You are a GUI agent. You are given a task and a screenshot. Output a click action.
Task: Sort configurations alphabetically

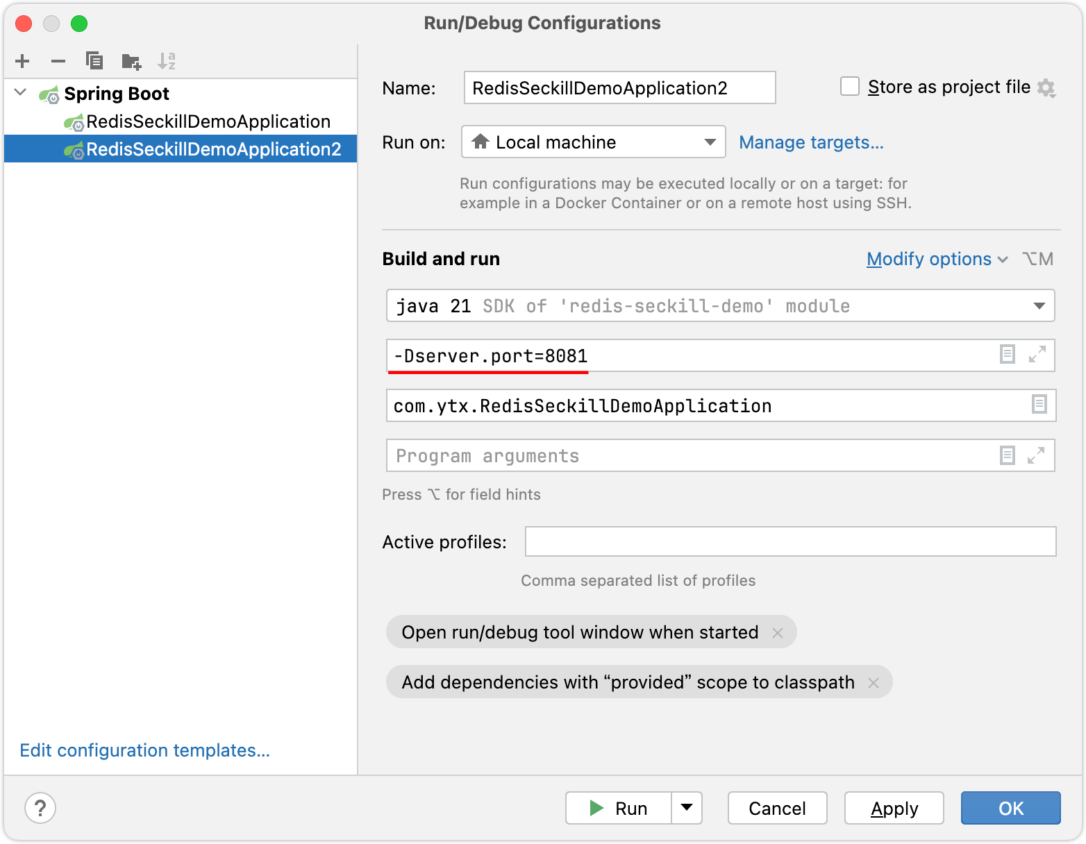click(167, 61)
